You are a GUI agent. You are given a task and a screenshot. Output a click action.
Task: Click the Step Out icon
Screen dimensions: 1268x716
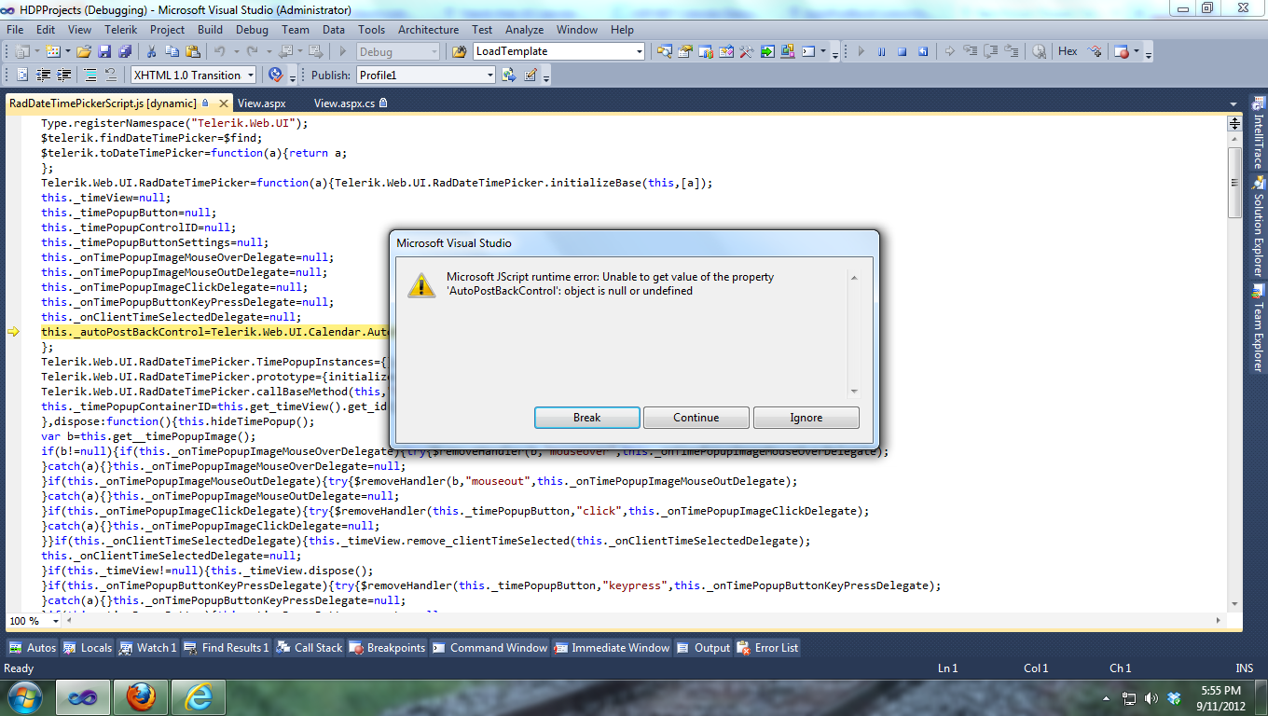tap(1012, 51)
